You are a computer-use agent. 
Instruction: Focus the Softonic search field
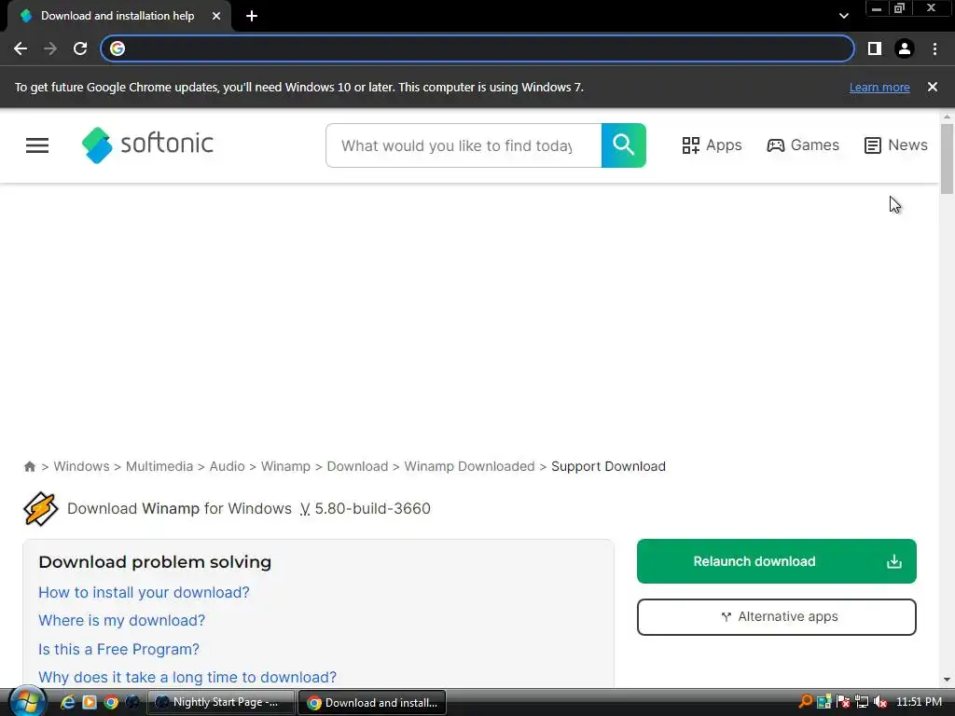464,145
